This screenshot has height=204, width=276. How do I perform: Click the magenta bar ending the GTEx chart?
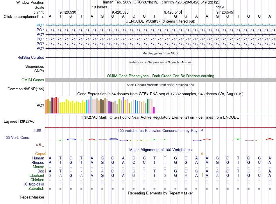(x=154, y=110)
